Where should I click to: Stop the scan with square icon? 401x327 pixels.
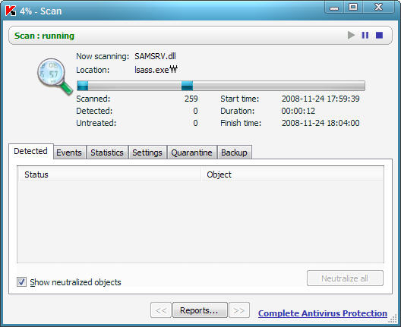pos(379,35)
